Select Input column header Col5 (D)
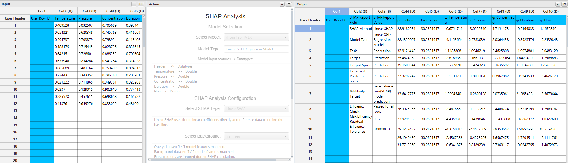Screen dimensions: 568x163 pos(135,11)
